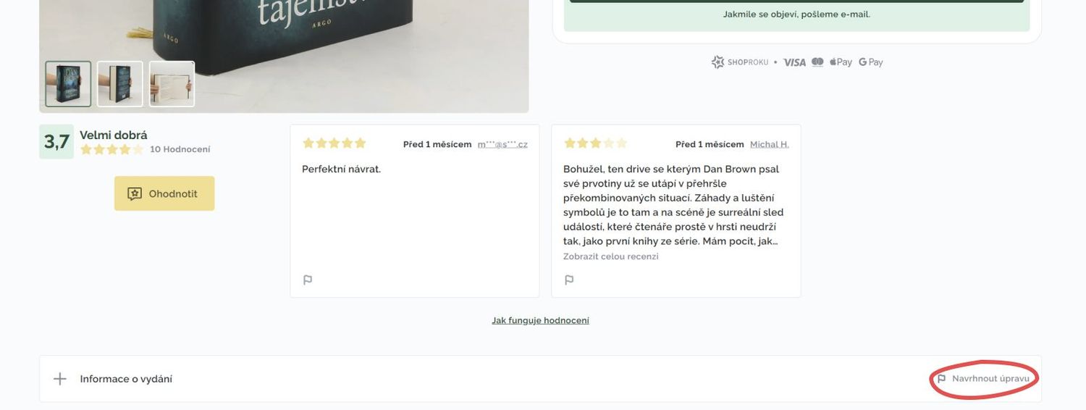1086x410 pixels.
Task: View the open book thumbnail
Action: tap(172, 84)
